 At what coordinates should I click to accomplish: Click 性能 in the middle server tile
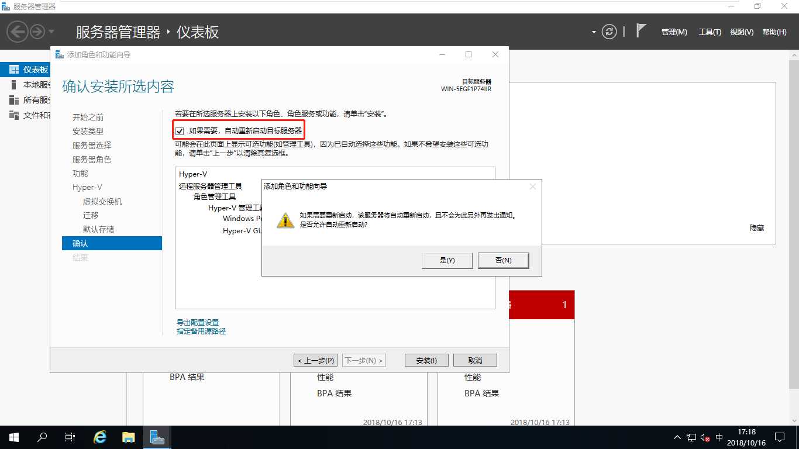(x=325, y=378)
